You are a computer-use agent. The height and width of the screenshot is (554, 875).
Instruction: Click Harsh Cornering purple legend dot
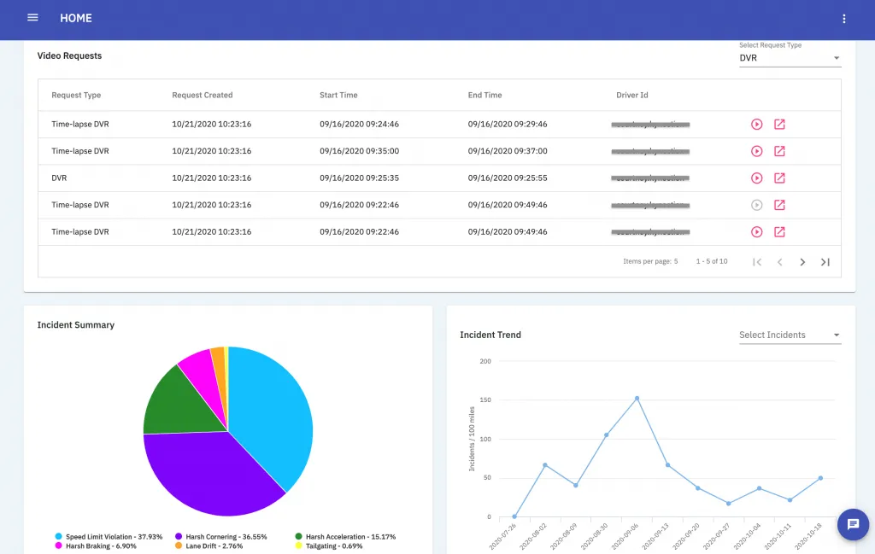click(x=179, y=537)
